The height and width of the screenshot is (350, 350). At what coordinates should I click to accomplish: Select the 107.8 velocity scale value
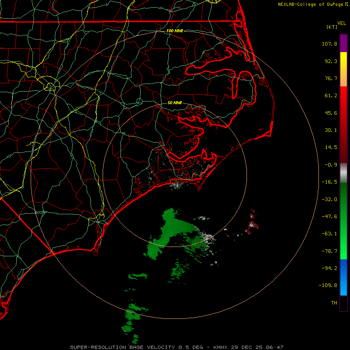pyautogui.click(x=329, y=44)
